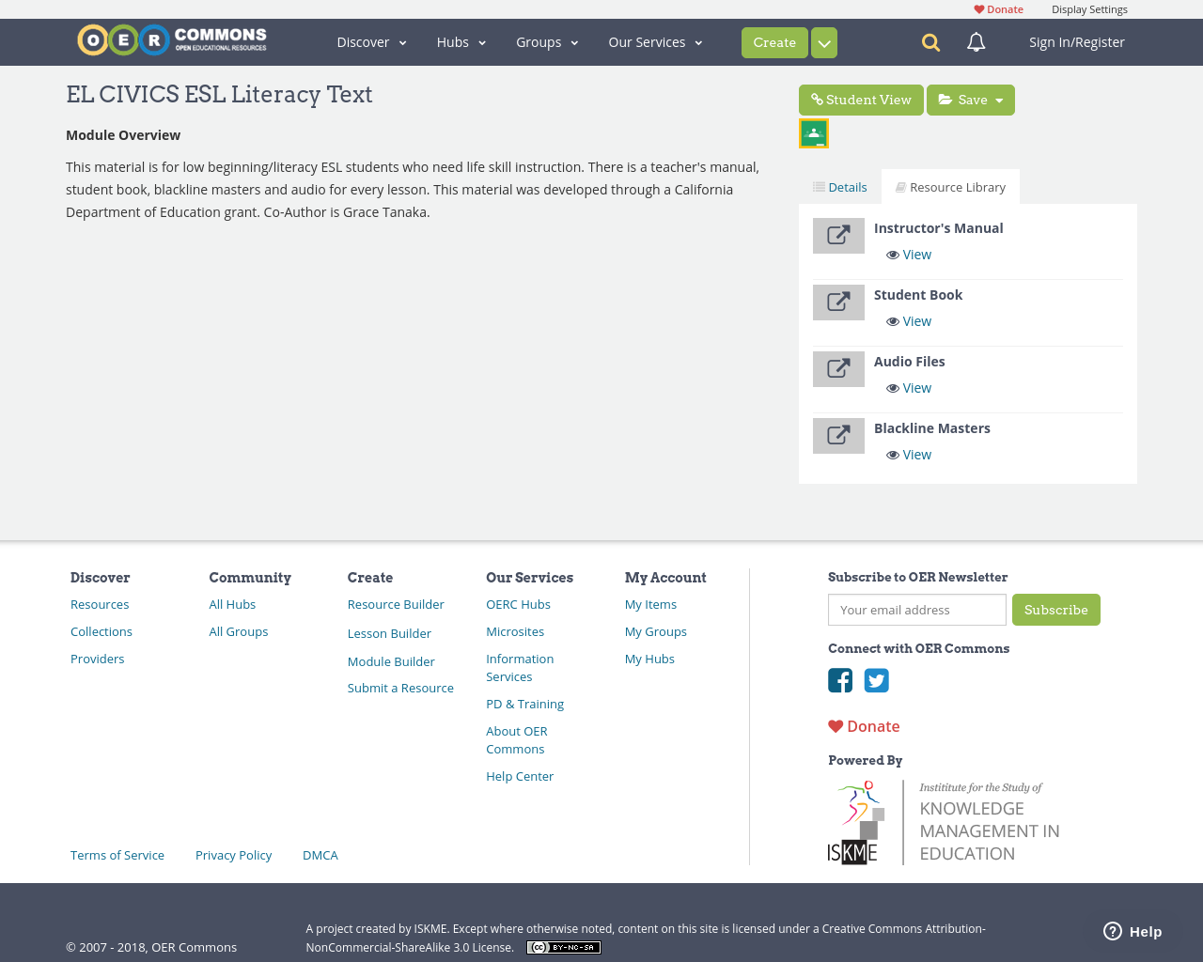Open OERC Hubs link

(518, 604)
